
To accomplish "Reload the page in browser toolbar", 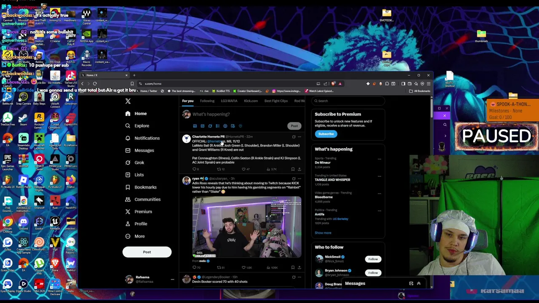I will pos(95,84).
